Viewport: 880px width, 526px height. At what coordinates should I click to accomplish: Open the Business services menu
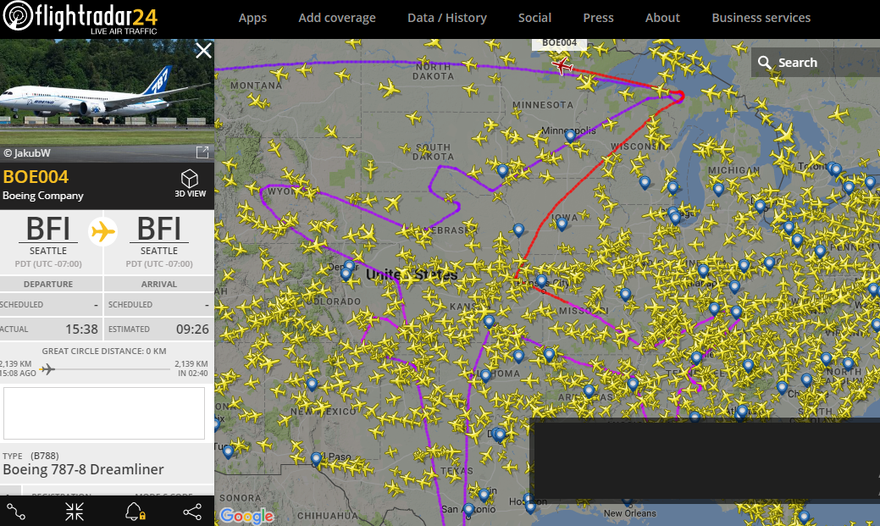pyautogui.click(x=761, y=18)
